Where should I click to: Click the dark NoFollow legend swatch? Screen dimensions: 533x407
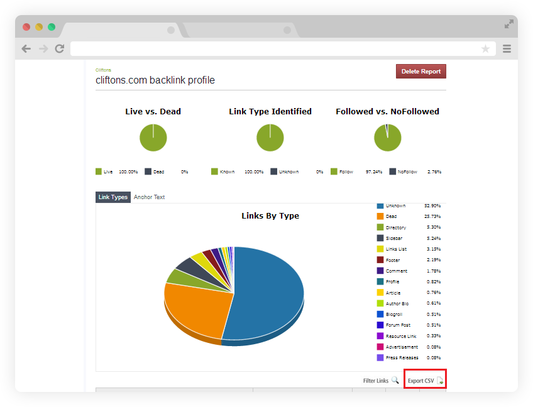(x=393, y=171)
